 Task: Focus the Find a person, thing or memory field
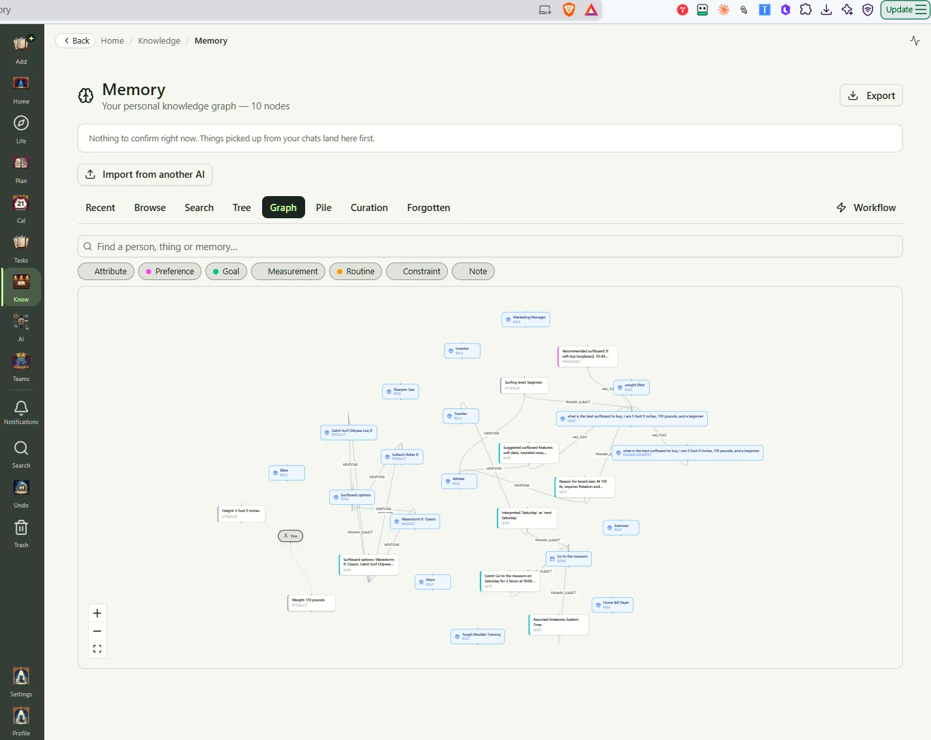pos(490,246)
